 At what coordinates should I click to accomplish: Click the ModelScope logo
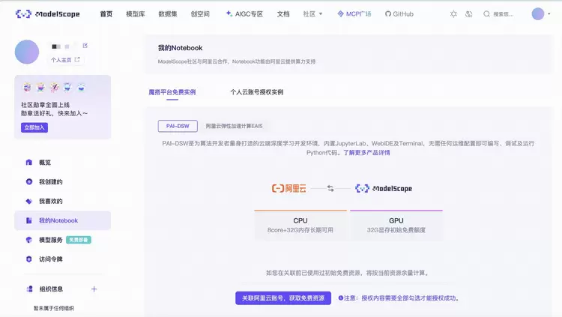(x=47, y=13)
